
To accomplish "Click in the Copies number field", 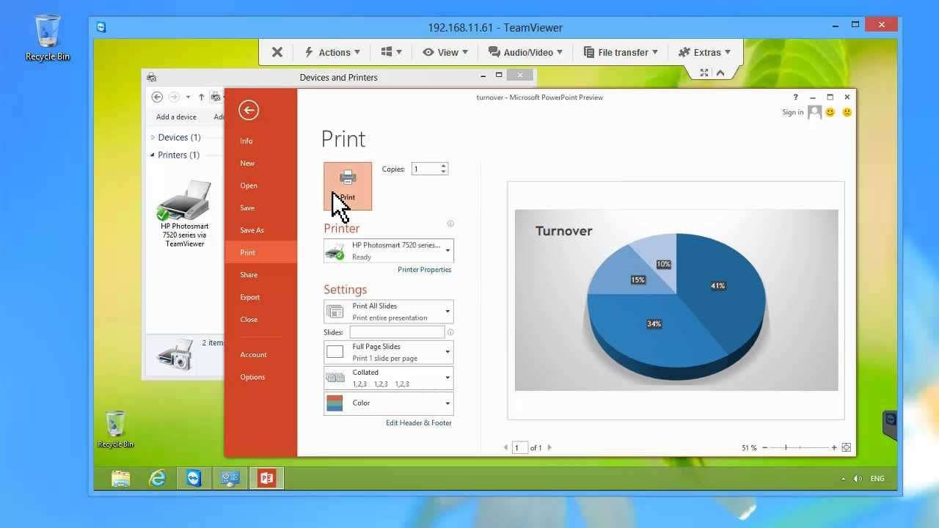I will point(425,169).
